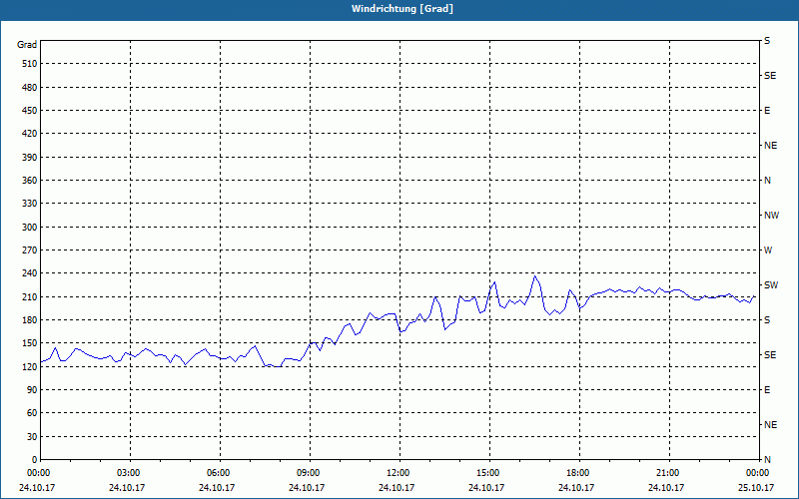
Task: Select the 360 y-axis value
Action: click(x=30, y=181)
